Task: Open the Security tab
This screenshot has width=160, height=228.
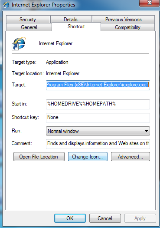Action: point(28,20)
